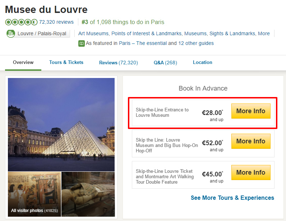
Task: Open the sculpture photo thumbnail
Action: point(88,194)
